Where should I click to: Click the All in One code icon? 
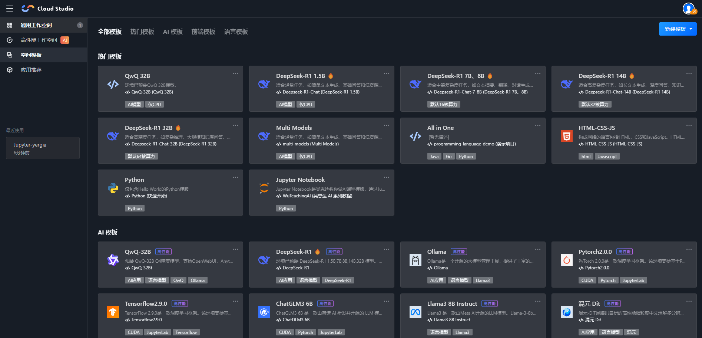(415, 136)
